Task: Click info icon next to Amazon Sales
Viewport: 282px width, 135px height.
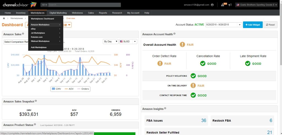Action: click(x=23, y=34)
